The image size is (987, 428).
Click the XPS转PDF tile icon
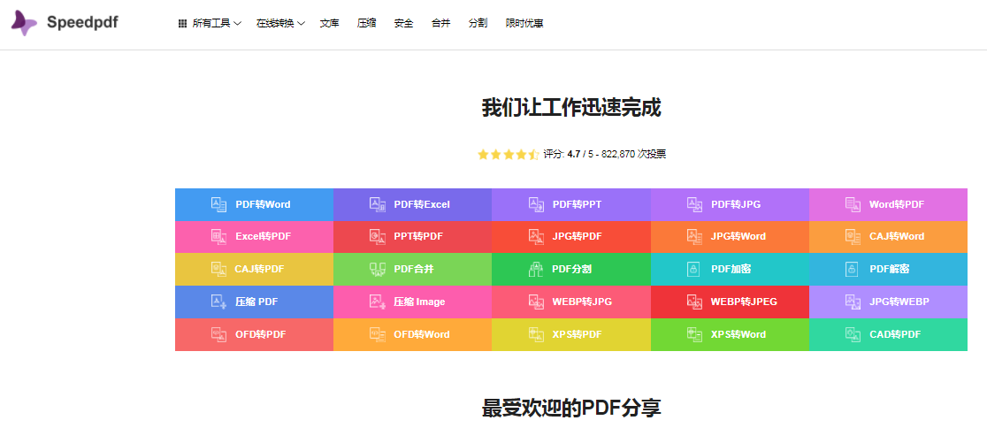[x=536, y=334]
